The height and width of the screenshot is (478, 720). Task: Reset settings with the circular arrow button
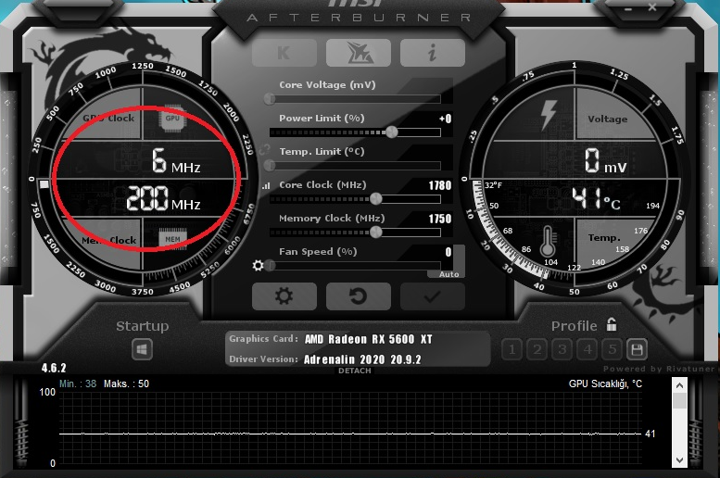tap(359, 296)
